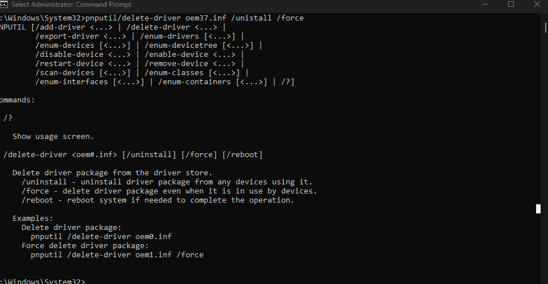Click the bottom Windows\System32 prompt line
The image size is (548, 284).
coord(42,281)
